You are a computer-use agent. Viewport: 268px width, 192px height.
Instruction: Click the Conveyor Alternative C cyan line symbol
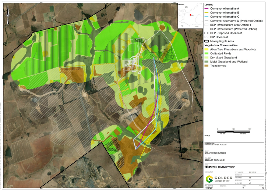[207, 17]
